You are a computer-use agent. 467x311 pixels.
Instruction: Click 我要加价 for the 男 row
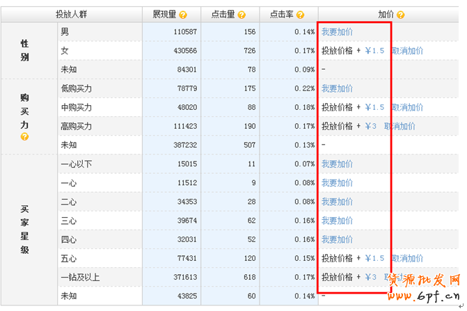click(337, 32)
